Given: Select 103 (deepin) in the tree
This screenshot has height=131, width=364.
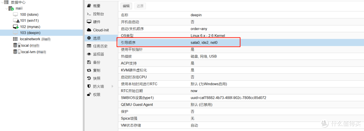Looking at the screenshot, I should coord(30,33).
